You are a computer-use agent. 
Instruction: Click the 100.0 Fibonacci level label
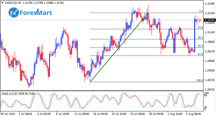pyautogui.click(x=199, y=80)
